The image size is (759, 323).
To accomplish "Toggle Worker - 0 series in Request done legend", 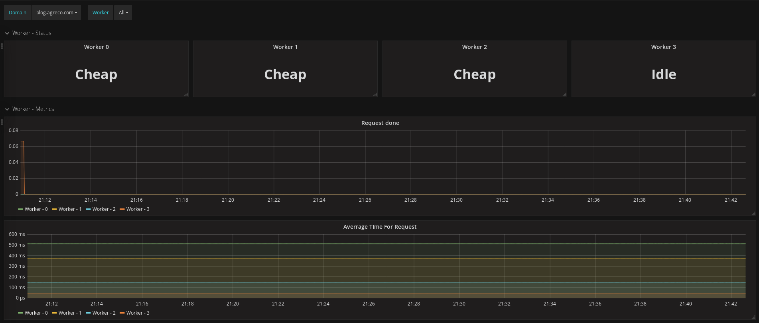I will [36, 209].
